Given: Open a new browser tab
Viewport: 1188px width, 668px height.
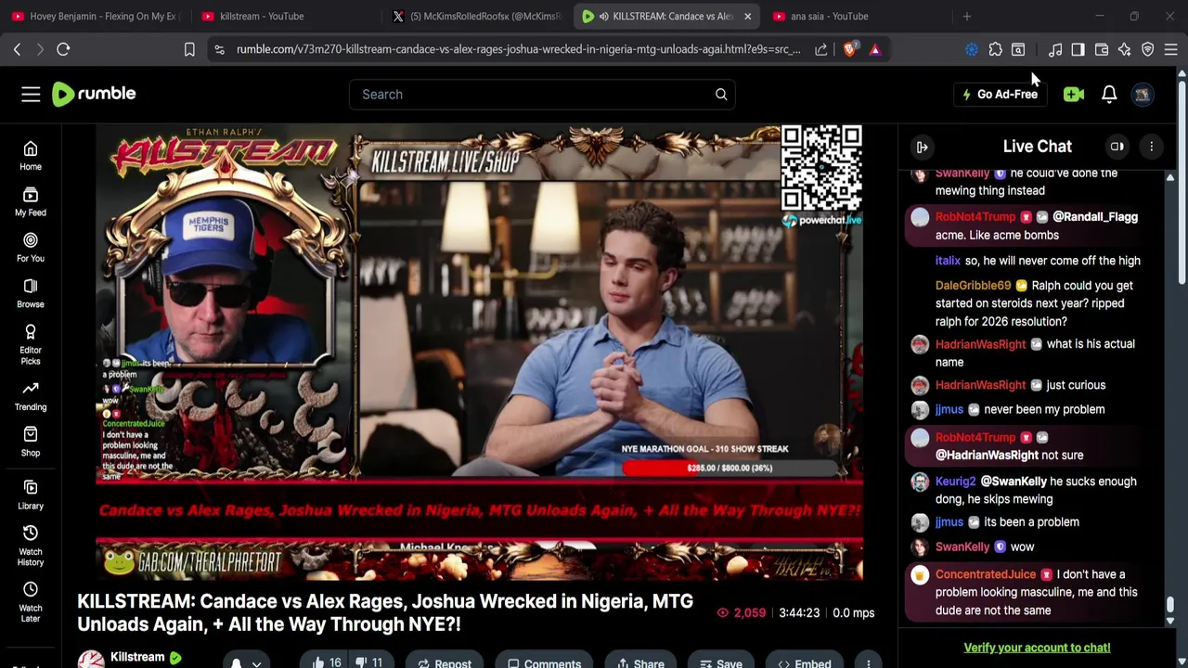Looking at the screenshot, I should point(967,16).
